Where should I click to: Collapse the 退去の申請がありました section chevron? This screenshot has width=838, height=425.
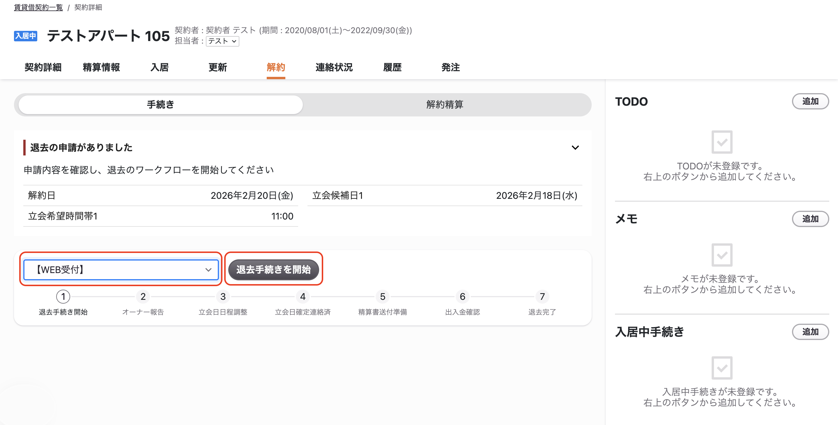[x=575, y=148]
